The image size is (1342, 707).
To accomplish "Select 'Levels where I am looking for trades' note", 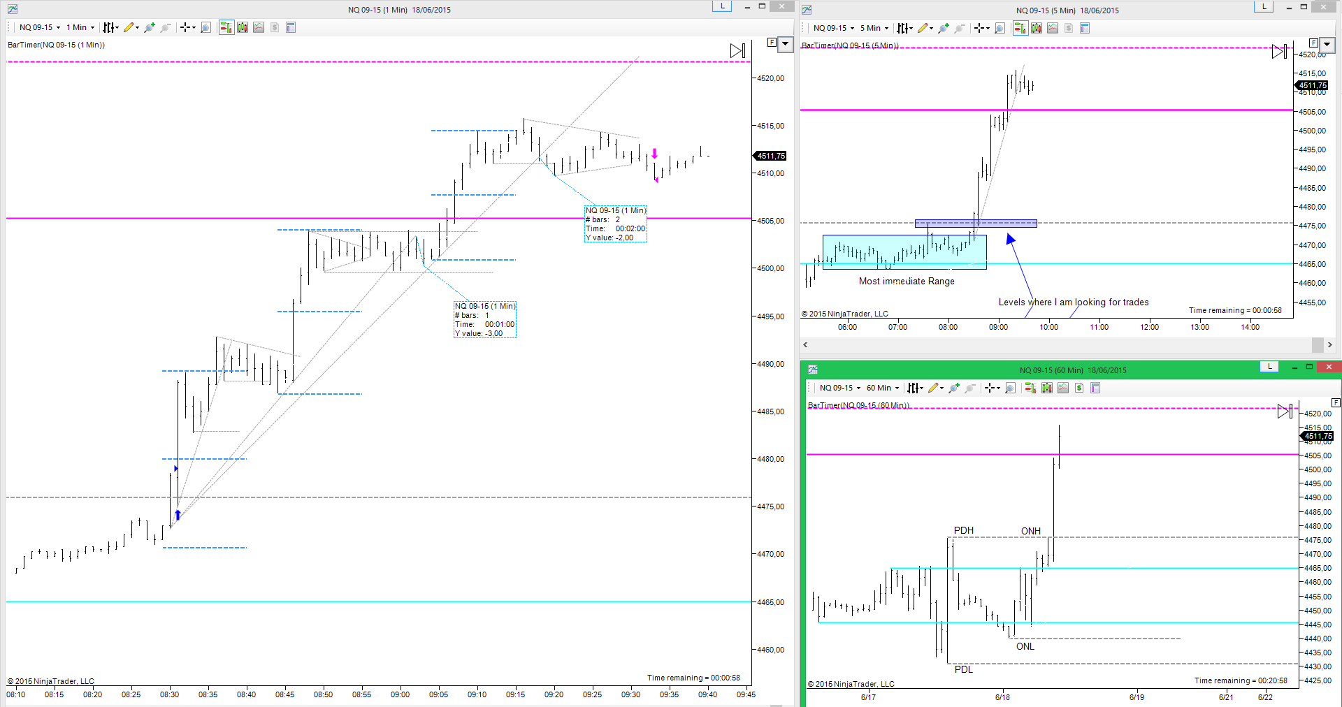I will (x=1074, y=302).
